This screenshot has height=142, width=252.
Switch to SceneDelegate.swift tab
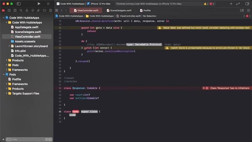119,11
